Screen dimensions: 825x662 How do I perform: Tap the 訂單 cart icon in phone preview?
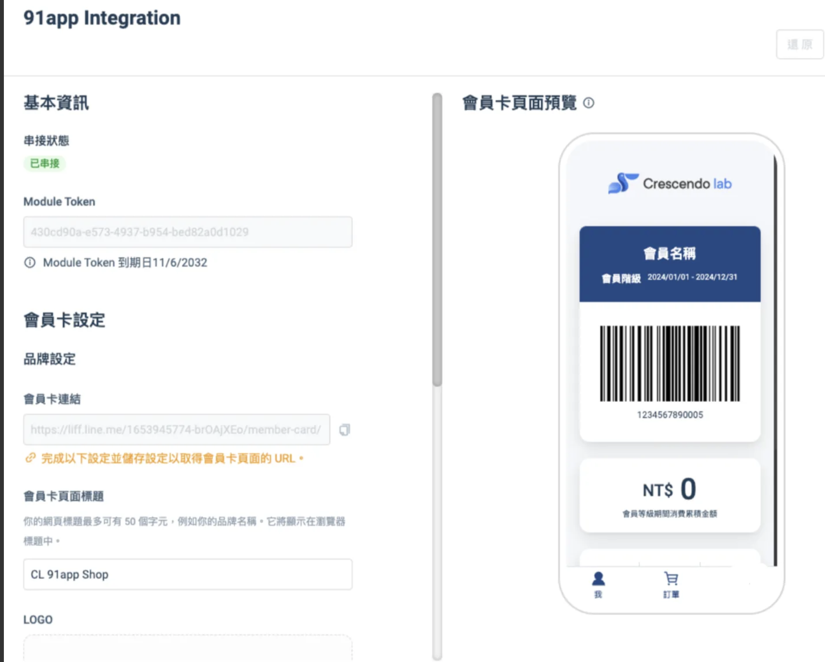pos(671,580)
